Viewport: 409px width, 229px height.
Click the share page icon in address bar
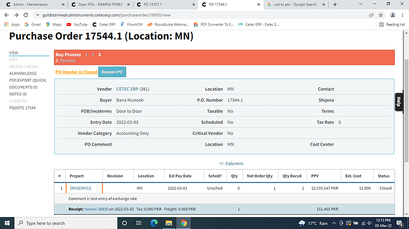click(x=371, y=15)
